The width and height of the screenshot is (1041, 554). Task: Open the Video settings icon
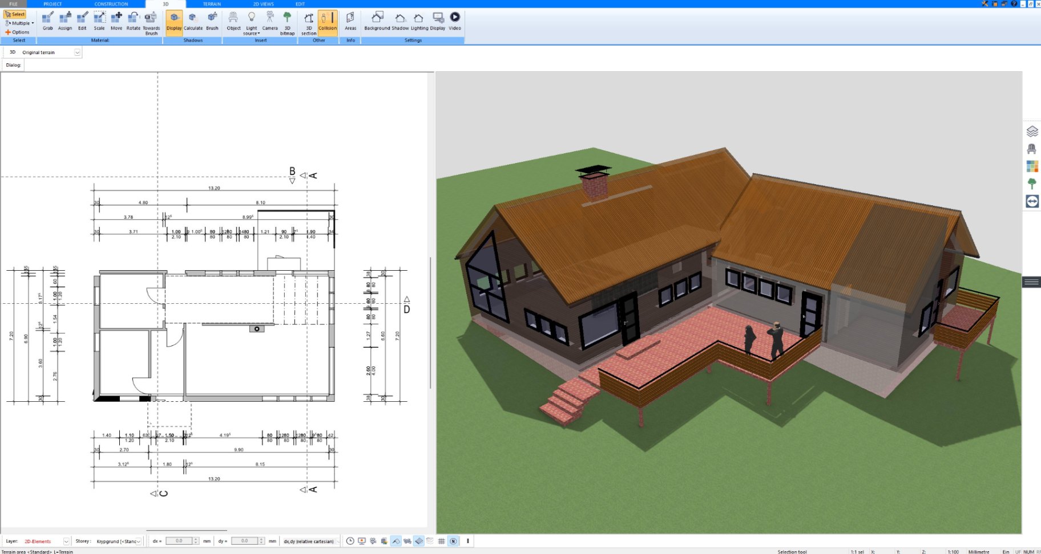coord(455,21)
